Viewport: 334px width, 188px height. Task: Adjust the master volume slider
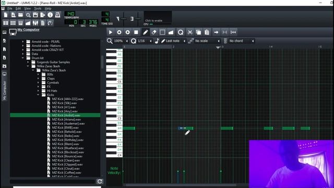(x=123, y=19)
